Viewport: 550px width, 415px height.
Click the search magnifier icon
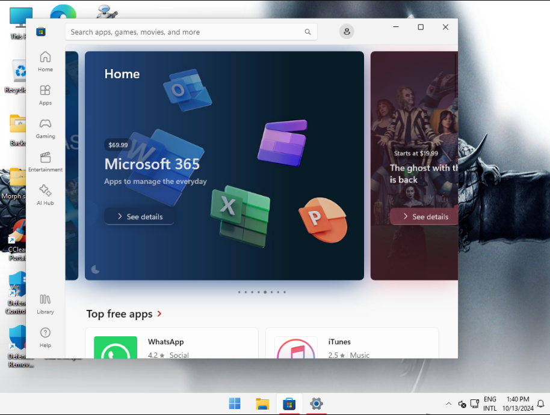[307, 32]
